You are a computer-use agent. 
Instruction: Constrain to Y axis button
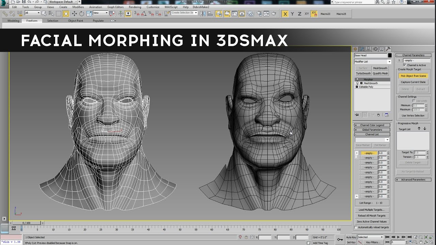coord(292,14)
